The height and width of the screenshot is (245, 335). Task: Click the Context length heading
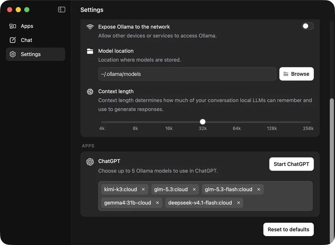116,91
